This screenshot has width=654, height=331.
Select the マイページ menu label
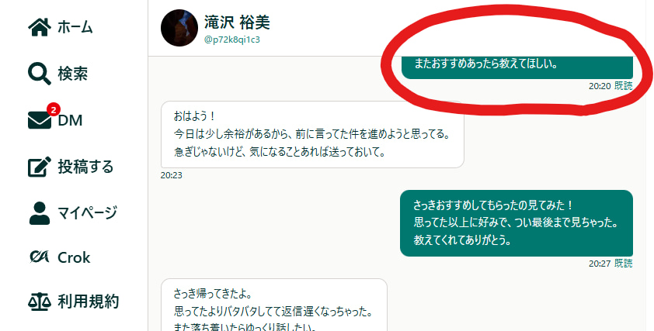pos(87,213)
